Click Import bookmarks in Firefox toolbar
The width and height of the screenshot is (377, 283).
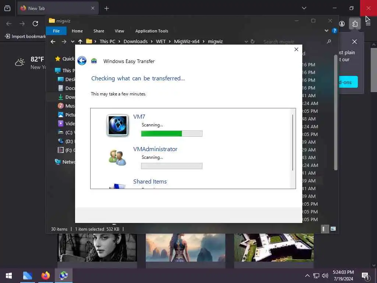25,36
